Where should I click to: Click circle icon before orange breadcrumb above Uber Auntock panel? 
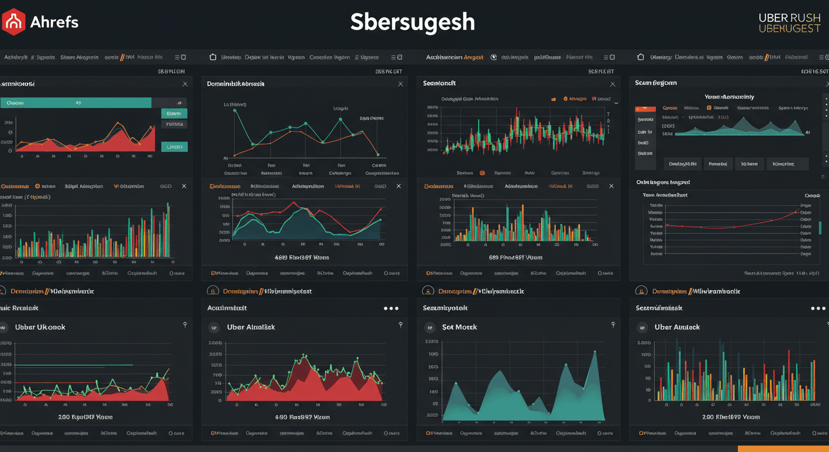[x=641, y=291]
